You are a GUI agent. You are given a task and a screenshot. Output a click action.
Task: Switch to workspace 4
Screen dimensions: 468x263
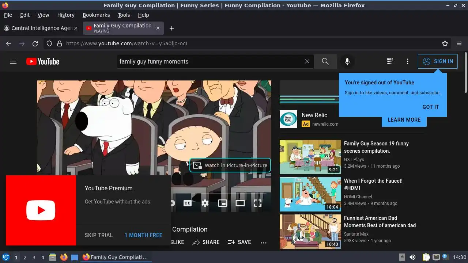[42, 258]
